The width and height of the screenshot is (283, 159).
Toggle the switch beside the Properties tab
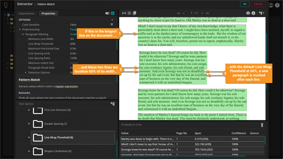click(x=107, y=13)
